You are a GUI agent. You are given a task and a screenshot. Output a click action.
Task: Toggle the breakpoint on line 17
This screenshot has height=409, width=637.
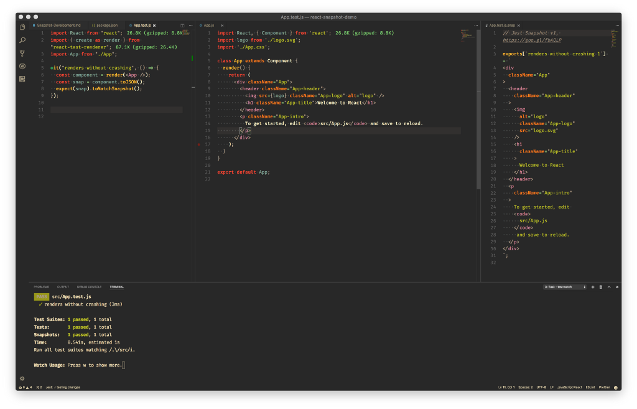(x=199, y=144)
